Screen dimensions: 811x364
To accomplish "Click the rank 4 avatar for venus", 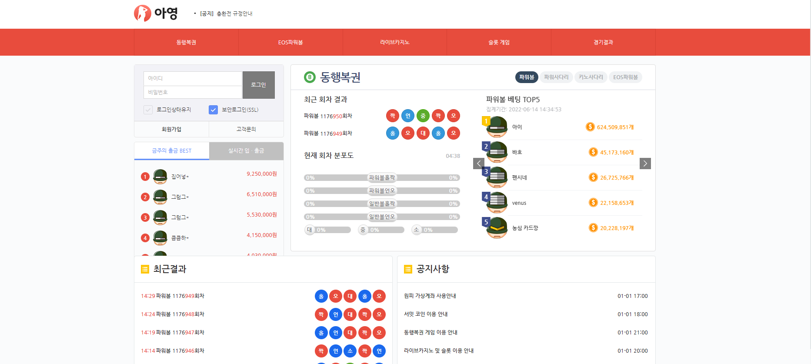I will coord(497,203).
